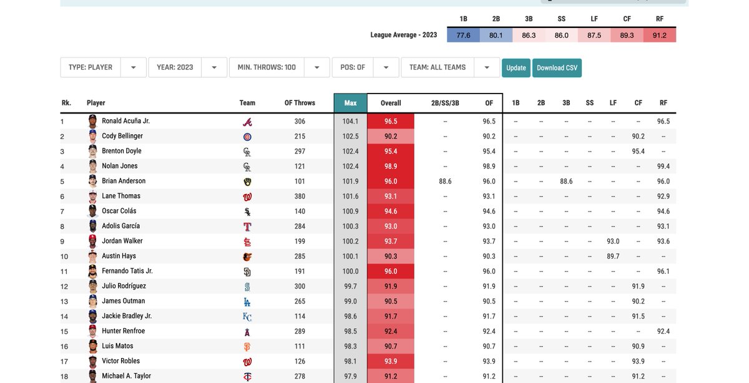This screenshot has width=749, height=383.
Task: Click Brian Anderson's 3B value 88.6
Action: click(x=566, y=182)
